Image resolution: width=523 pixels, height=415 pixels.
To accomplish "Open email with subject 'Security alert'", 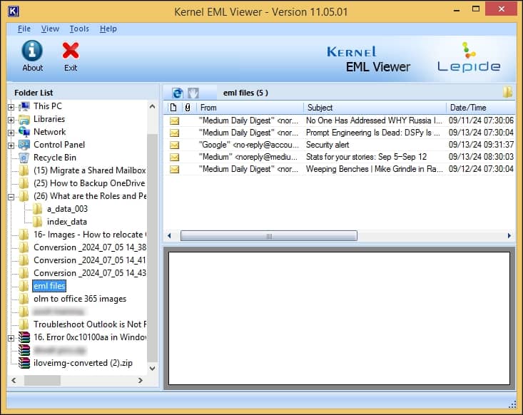I will [x=327, y=145].
